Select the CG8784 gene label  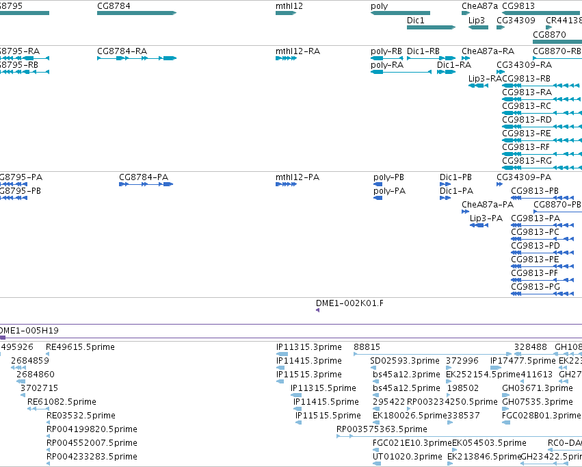pyautogui.click(x=114, y=6)
